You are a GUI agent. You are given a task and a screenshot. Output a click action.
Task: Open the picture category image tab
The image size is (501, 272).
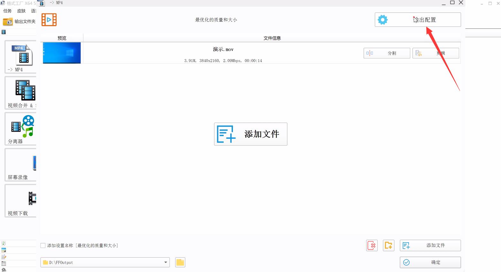4,250
